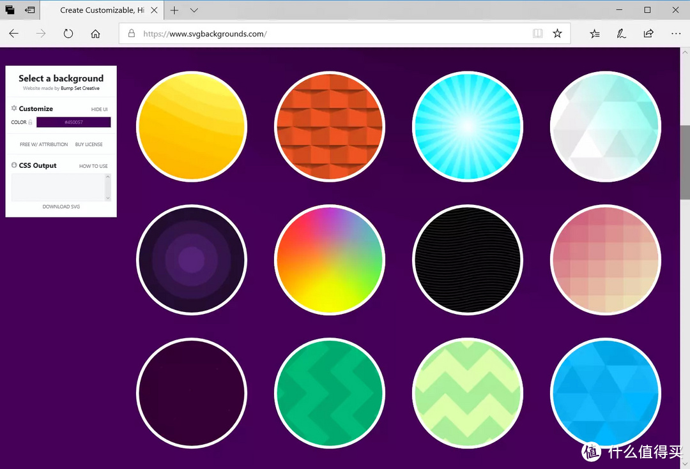Image resolution: width=690 pixels, height=469 pixels.
Task: Open the How To Use link
Action: (x=93, y=166)
